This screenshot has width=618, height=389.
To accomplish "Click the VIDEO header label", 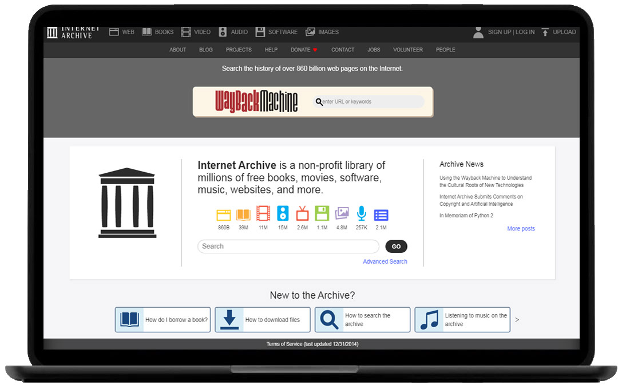I will [x=202, y=32].
